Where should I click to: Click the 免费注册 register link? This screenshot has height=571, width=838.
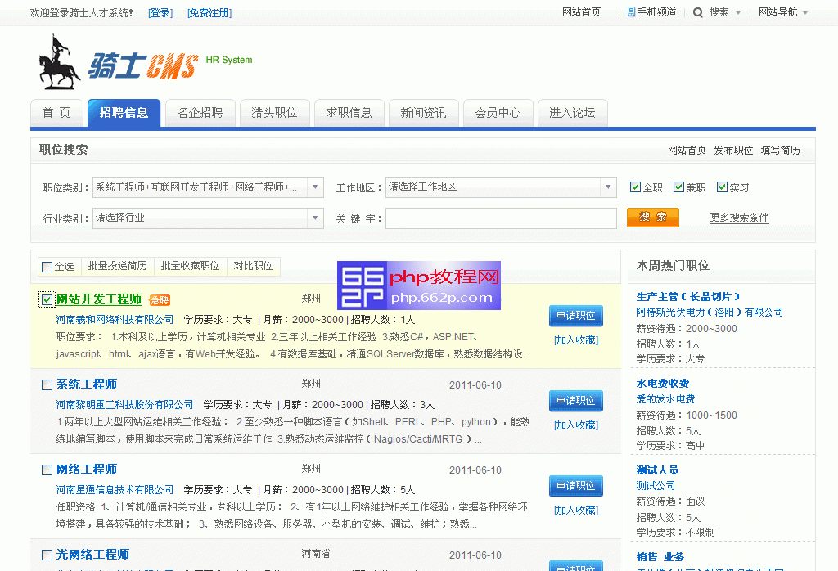point(209,13)
